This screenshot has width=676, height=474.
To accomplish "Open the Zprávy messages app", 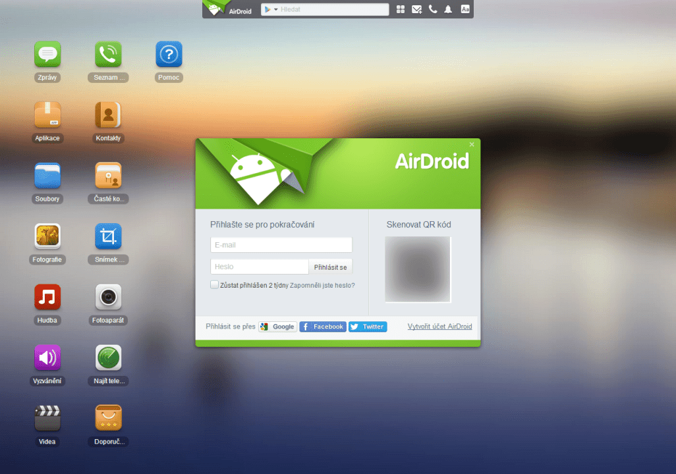I will click(x=47, y=55).
